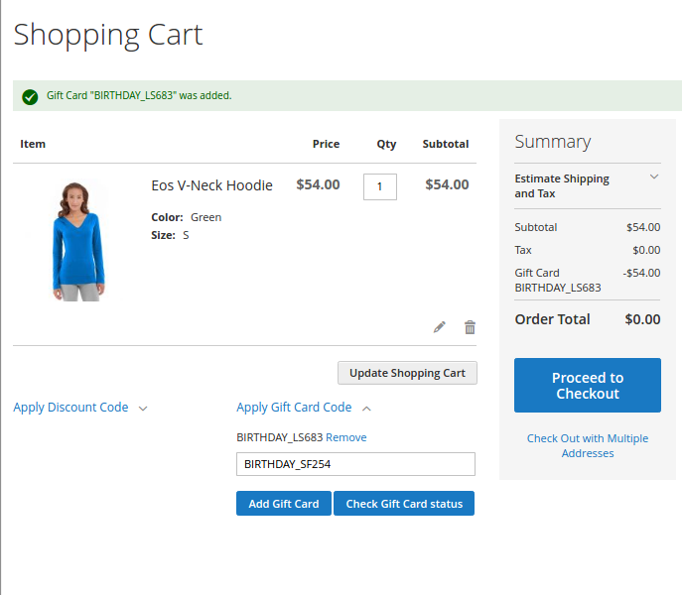Collapse the Apply Gift Card Code section
Viewport: 682px width, 595px height.
294,408
